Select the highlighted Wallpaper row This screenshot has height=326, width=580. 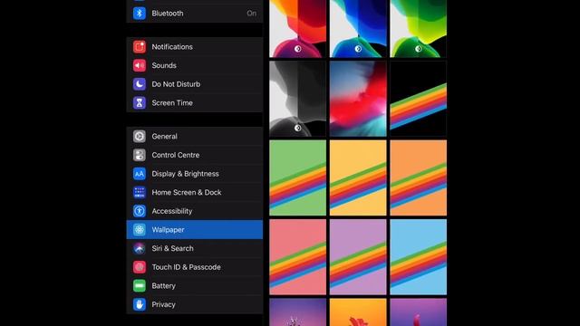pyautogui.click(x=195, y=229)
